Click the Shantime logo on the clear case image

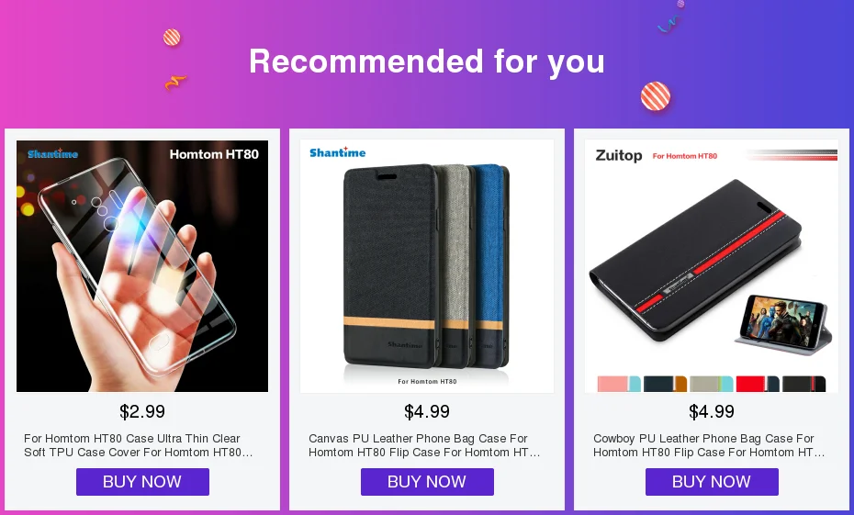click(53, 153)
